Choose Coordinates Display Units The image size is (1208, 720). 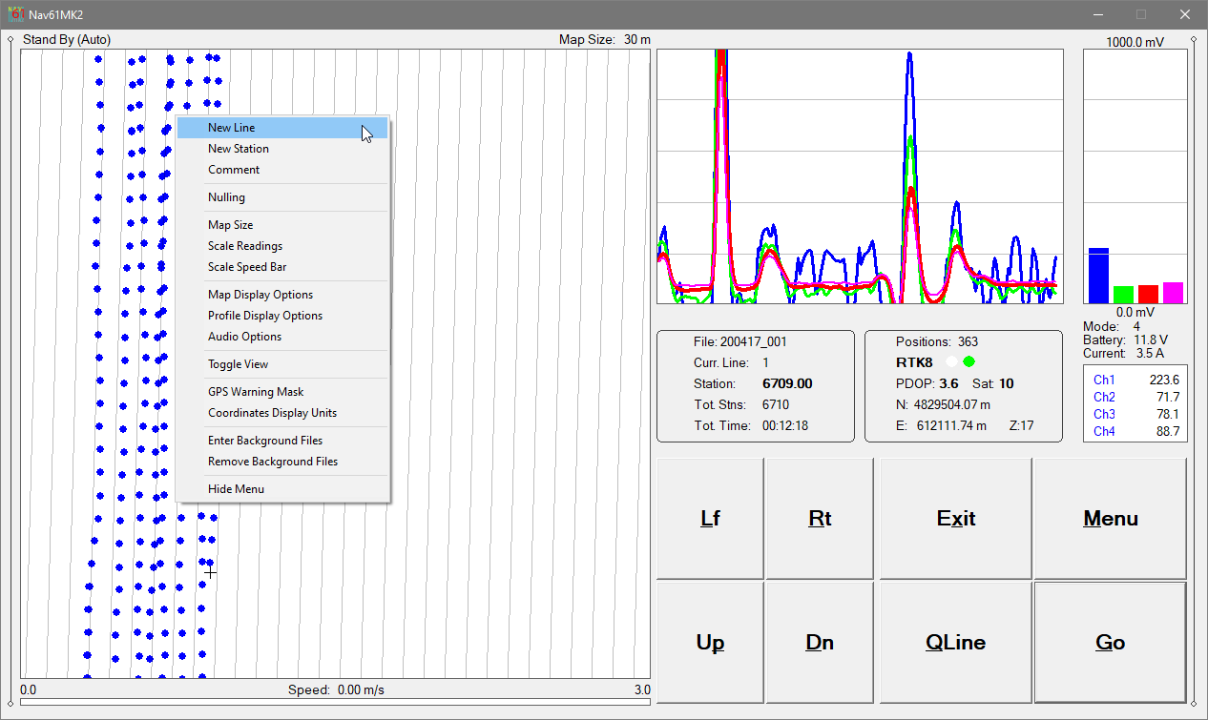(x=282, y=413)
